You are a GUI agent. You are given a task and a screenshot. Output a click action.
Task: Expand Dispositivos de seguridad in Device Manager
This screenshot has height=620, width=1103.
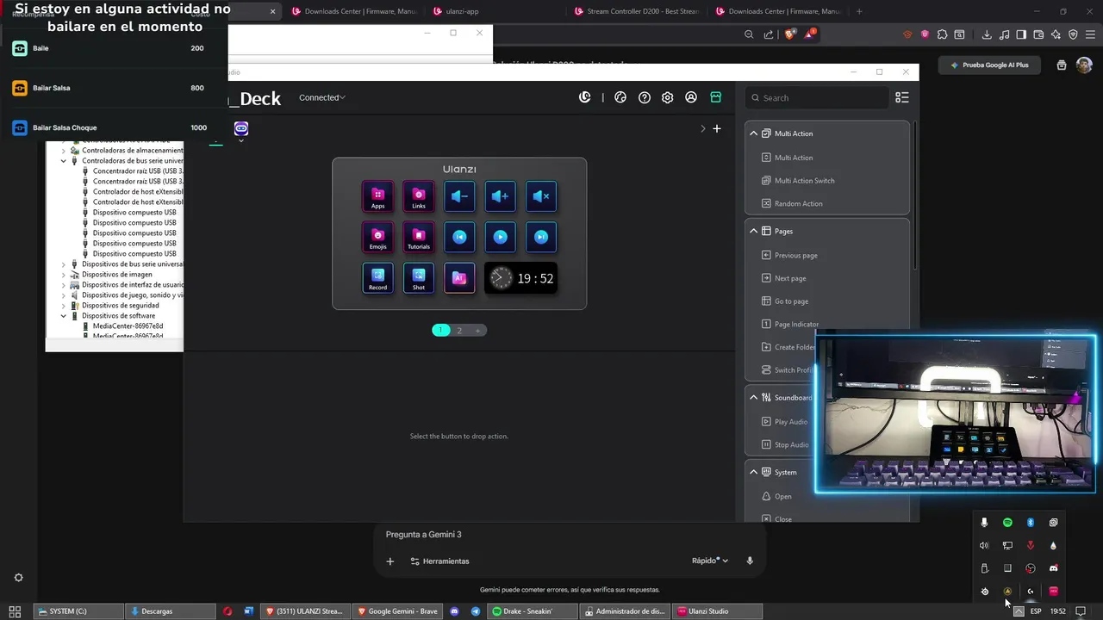(63, 306)
